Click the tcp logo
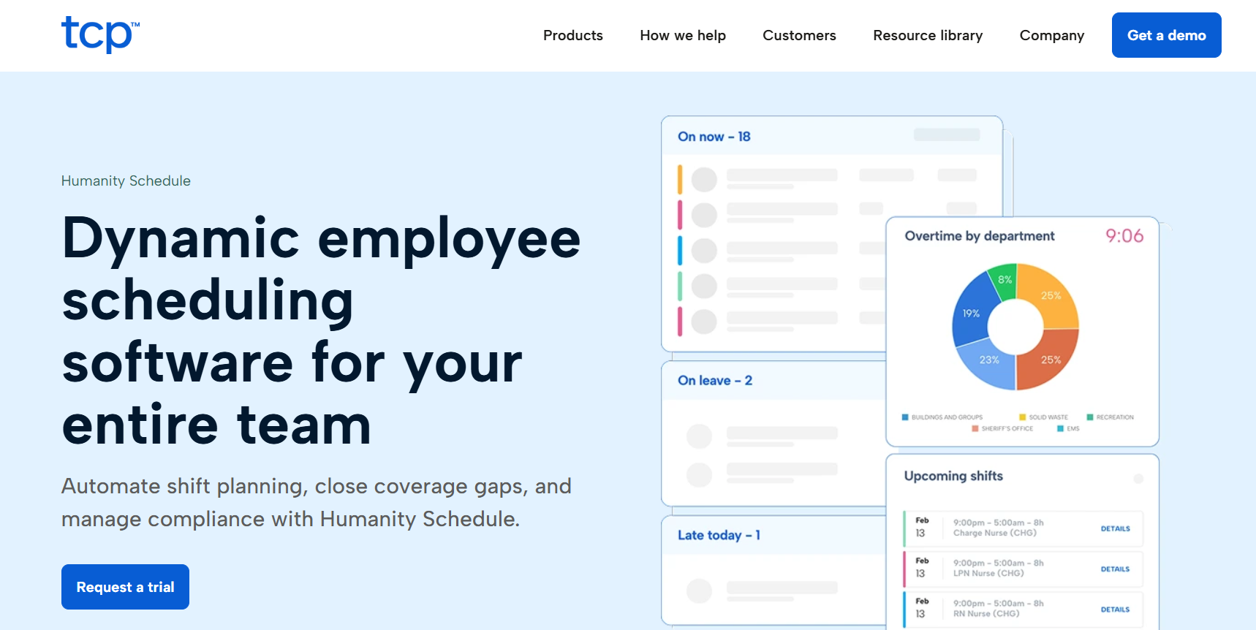This screenshot has height=630, width=1256. pos(100,34)
